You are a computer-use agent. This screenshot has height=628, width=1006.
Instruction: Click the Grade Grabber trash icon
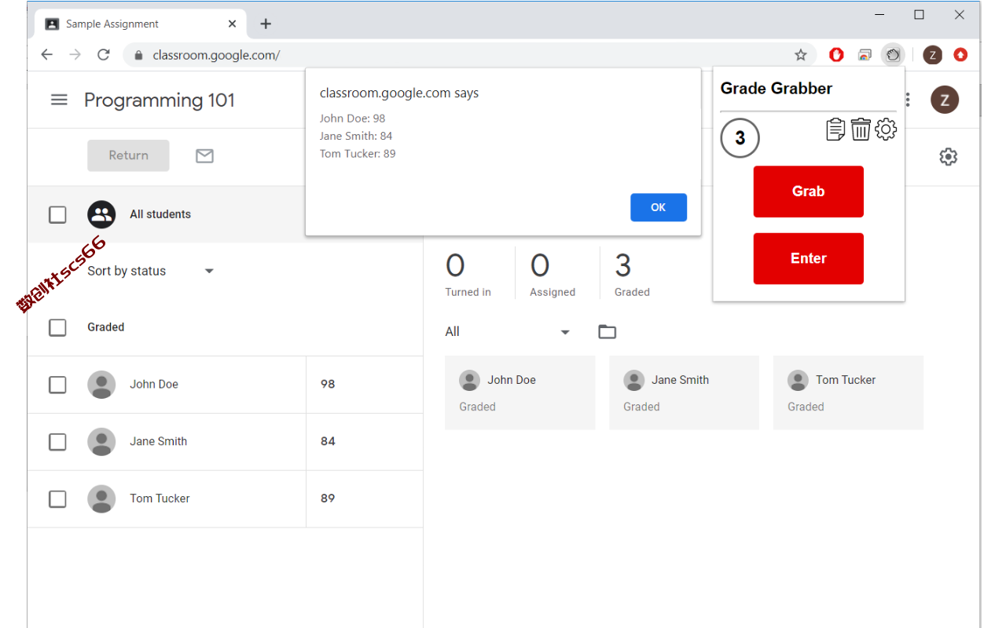point(861,130)
